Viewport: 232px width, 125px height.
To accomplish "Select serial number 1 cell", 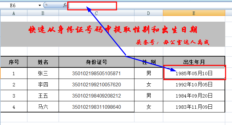I will point(14,73).
